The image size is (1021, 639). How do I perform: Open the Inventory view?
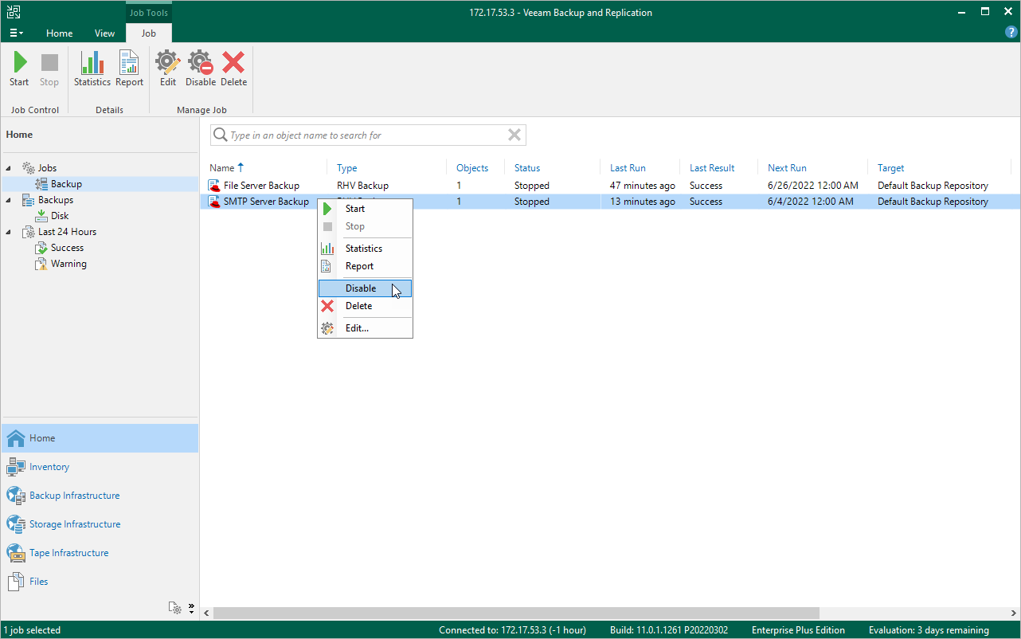[x=100, y=467]
